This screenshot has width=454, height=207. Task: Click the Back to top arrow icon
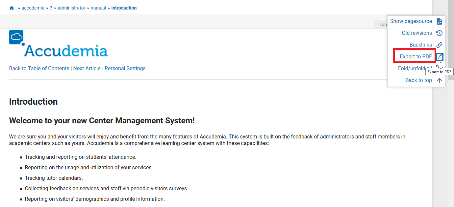pos(439,80)
